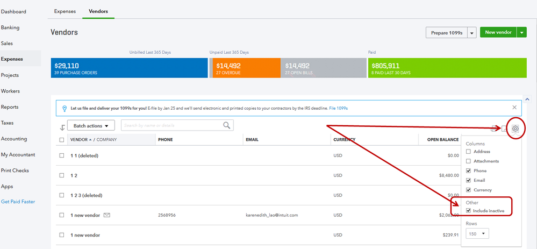Viewport: 537px width, 249px height.
Task: Click the search magnifier icon
Action: click(x=226, y=125)
